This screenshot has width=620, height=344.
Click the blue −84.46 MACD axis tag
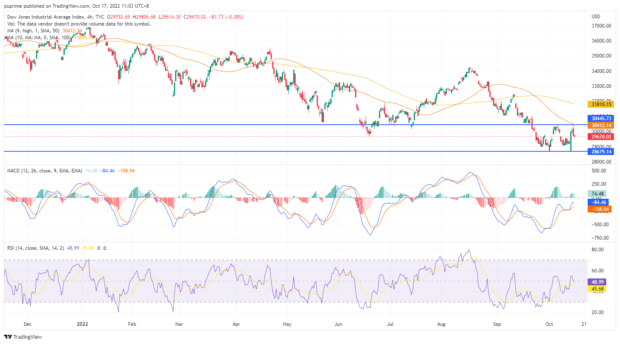tap(598, 202)
